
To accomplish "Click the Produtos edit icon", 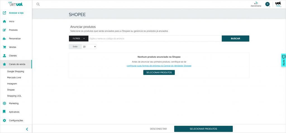I will (x=4, y=30).
